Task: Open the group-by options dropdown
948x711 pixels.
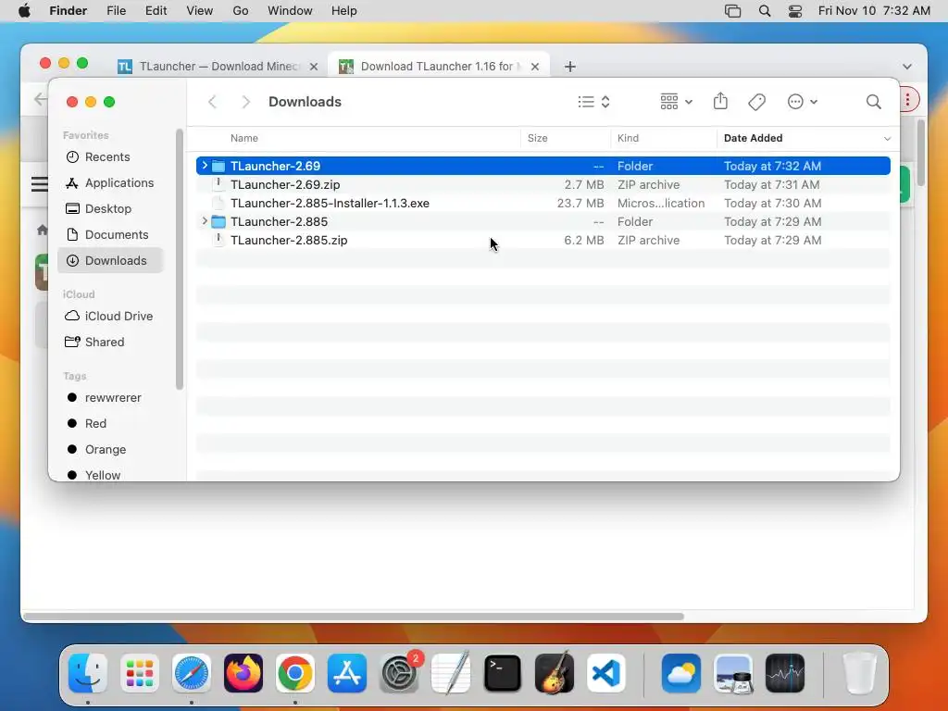Action: tap(676, 102)
